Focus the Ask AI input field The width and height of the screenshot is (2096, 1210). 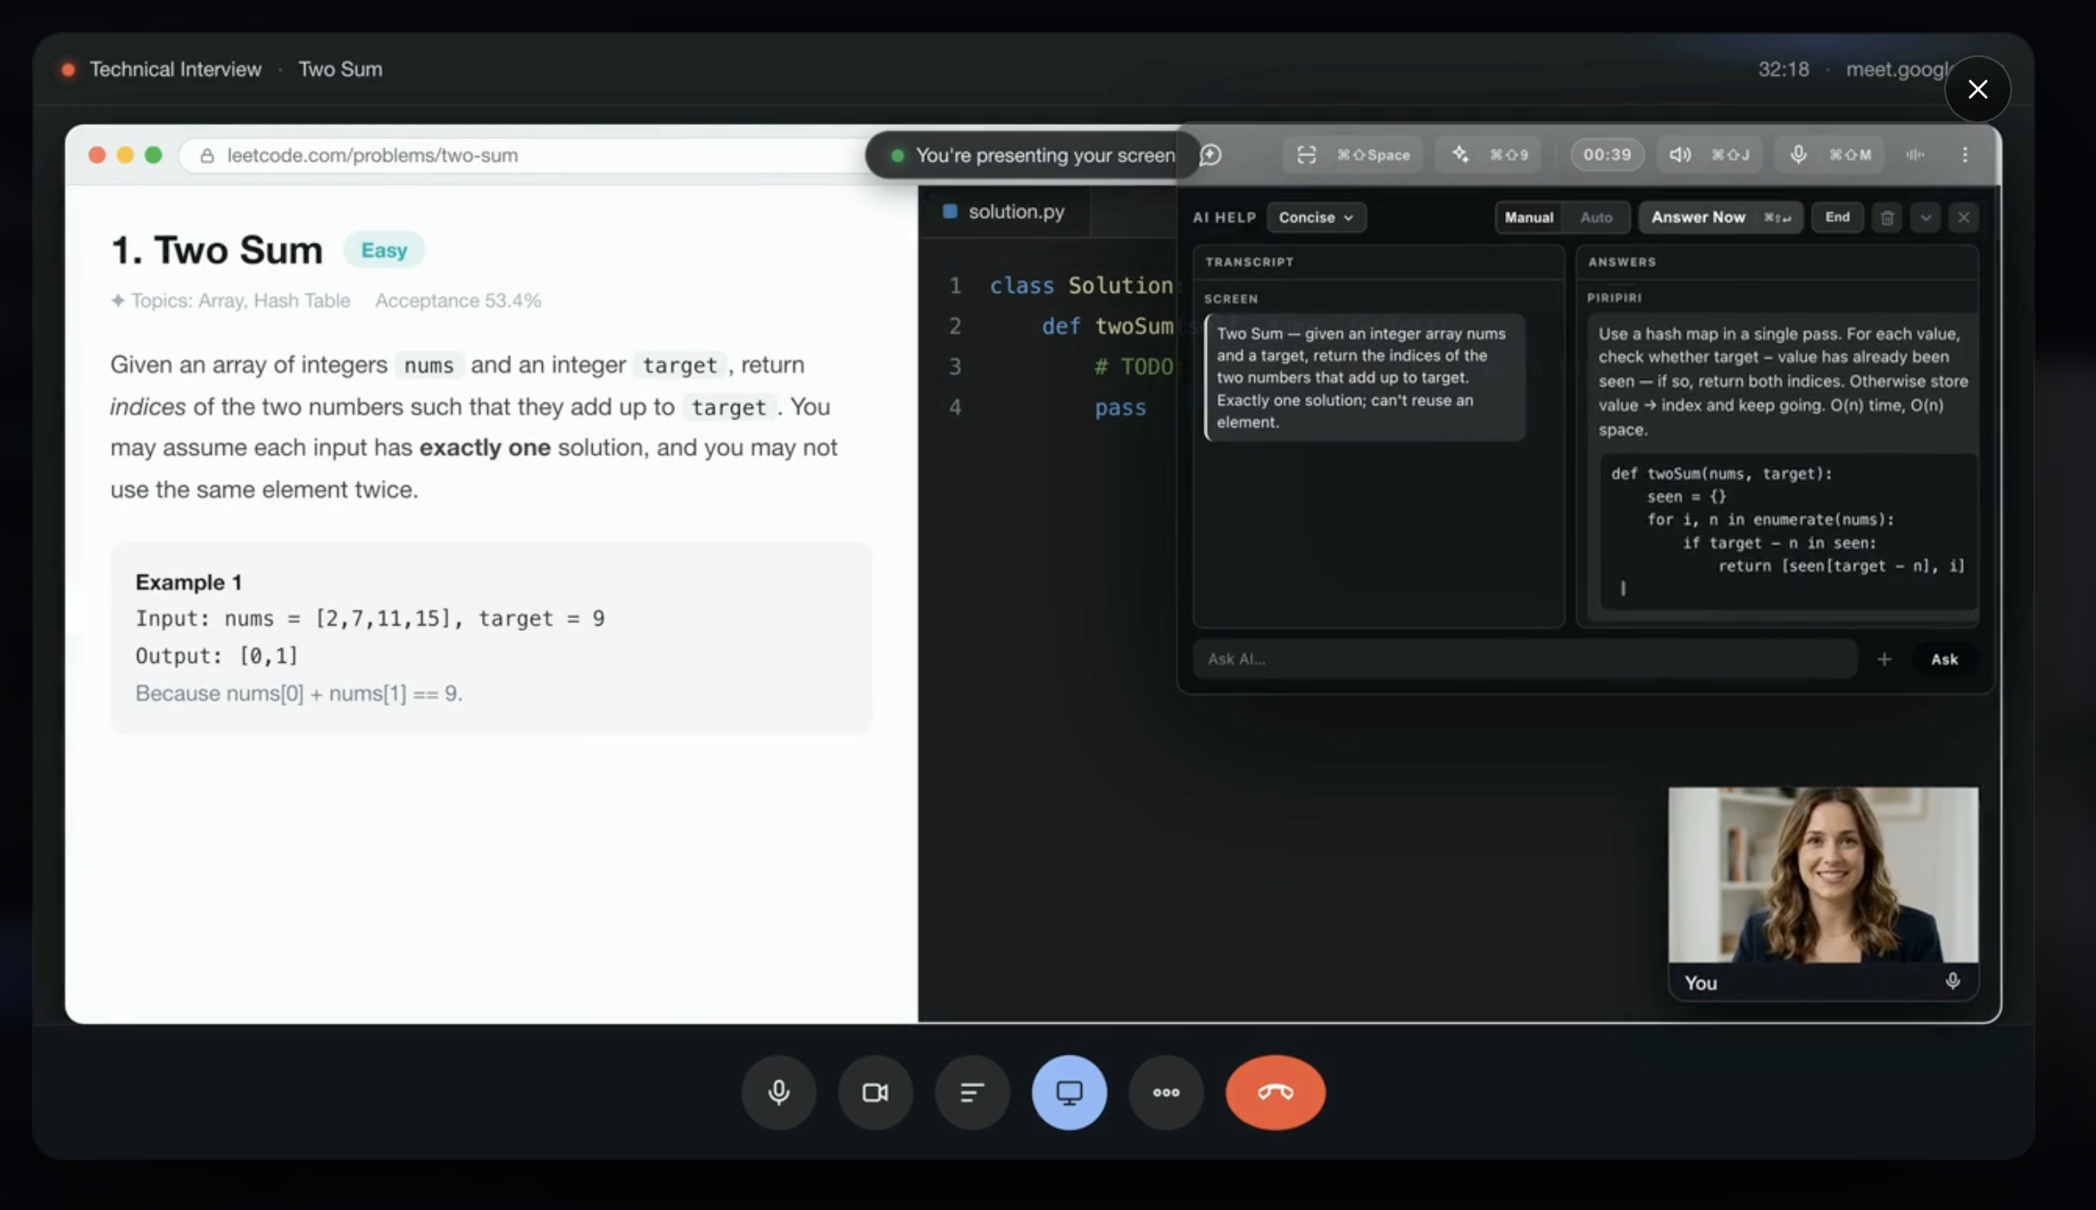[x=1525, y=659]
